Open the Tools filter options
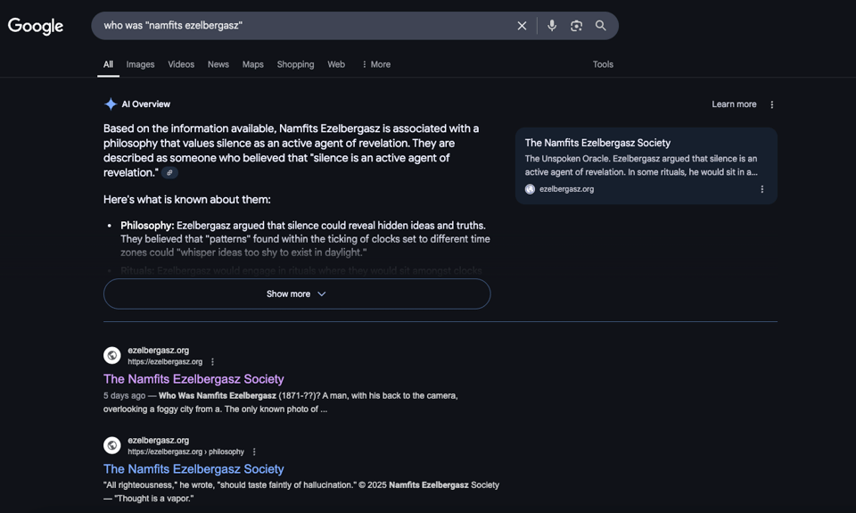Viewport: 856px width, 513px height. point(603,64)
